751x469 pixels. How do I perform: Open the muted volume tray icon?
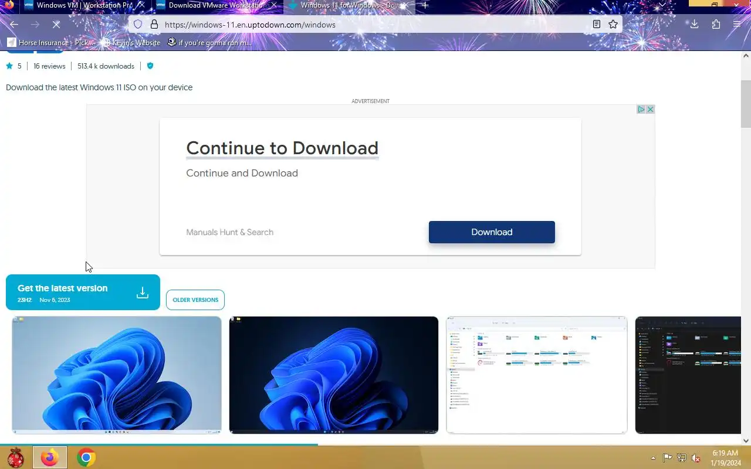tap(696, 458)
